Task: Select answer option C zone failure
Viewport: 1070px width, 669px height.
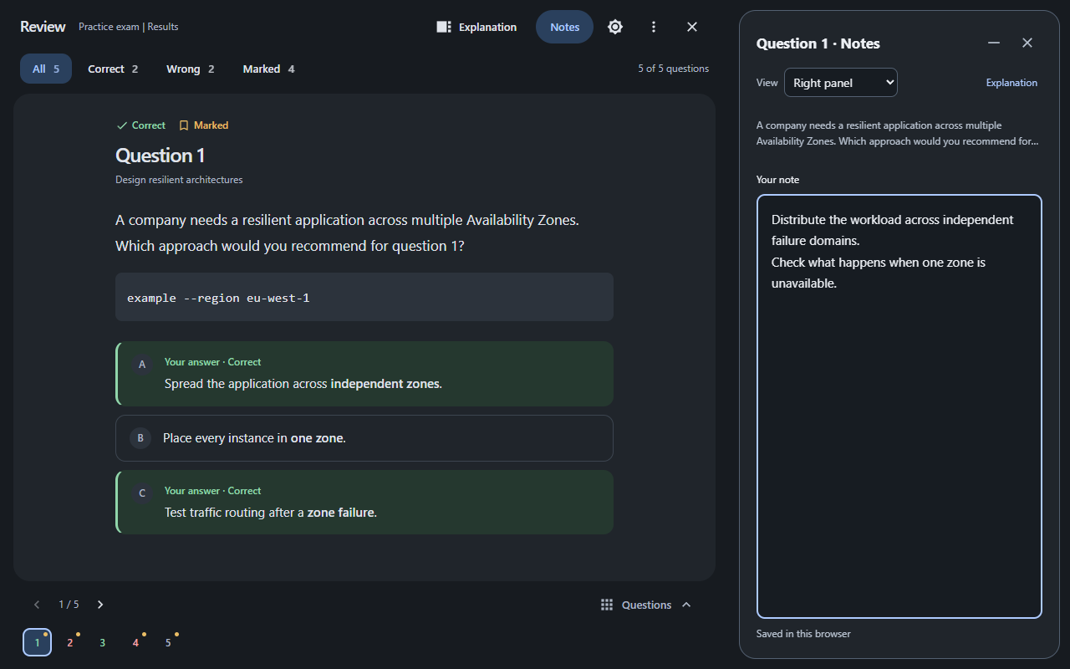Action: (x=364, y=502)
